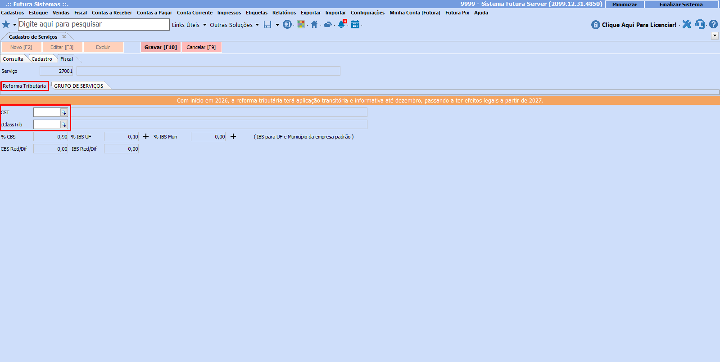This screenshot has width=720, height=362.
Task: Expand the Outras Soluções dropdown
Action: [x=234, y=25]
